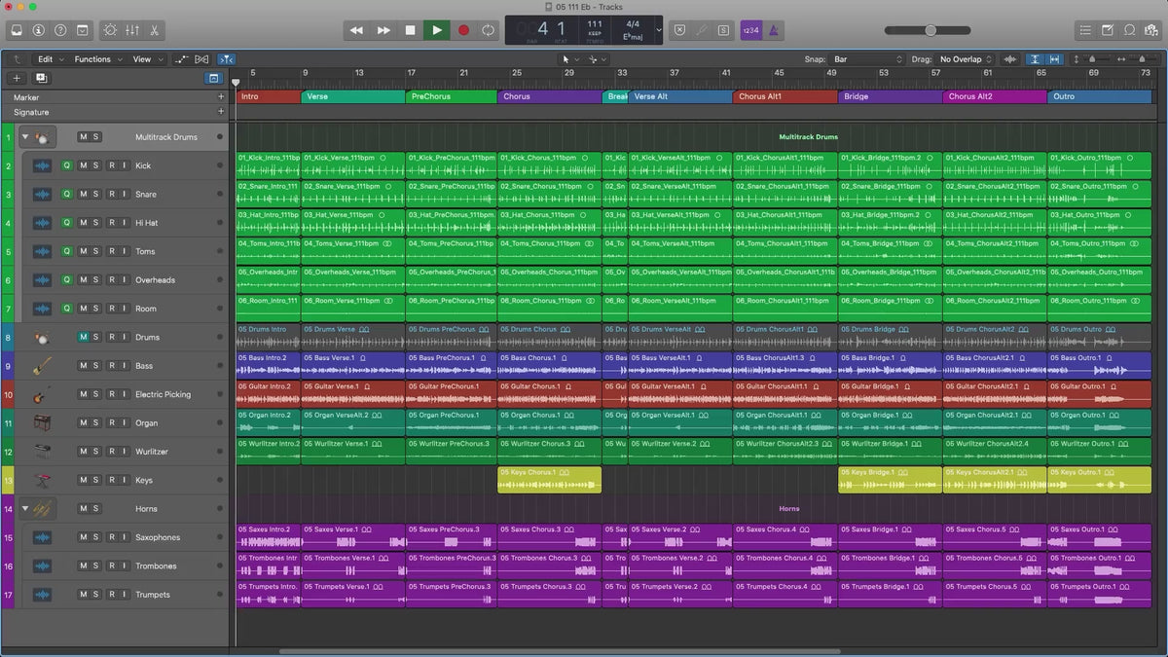Open the Note Pads icon

(1108, 30)
